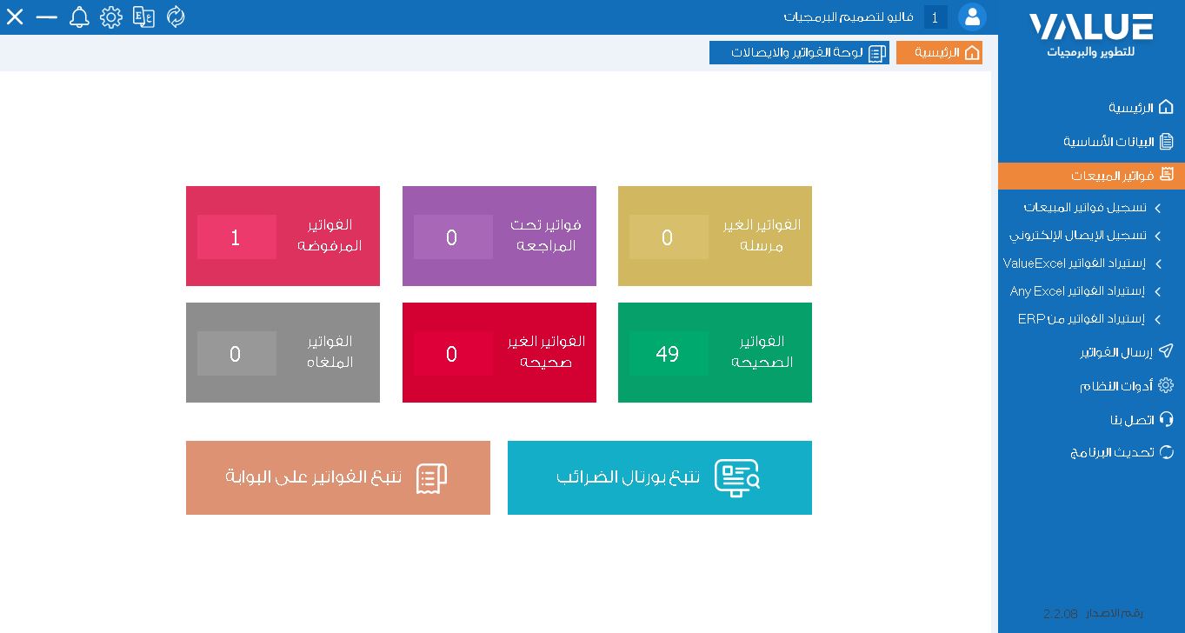Image resolution: width=1185 pixels, height=633 pixels.
Task: Click the tax portal monitor search icon
Action: [736, 477]
